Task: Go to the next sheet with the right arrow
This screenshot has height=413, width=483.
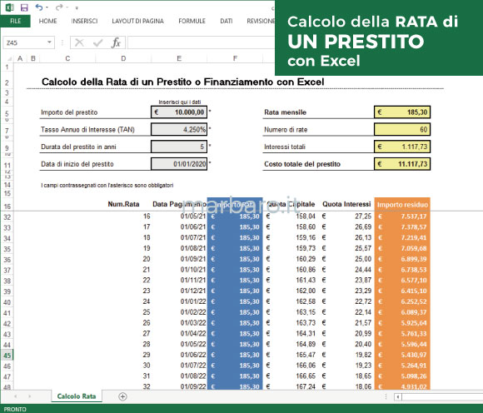Action: (30, 396)
